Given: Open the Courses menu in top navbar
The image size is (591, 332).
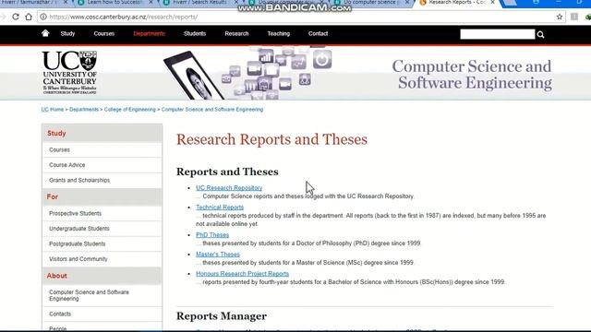Looking at the screenshot, I should tap(104, 33).
